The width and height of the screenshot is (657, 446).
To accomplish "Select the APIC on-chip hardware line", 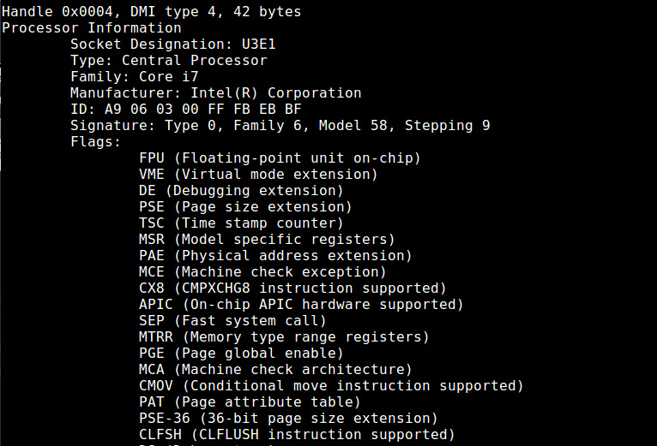I will [x=301, y=305].
